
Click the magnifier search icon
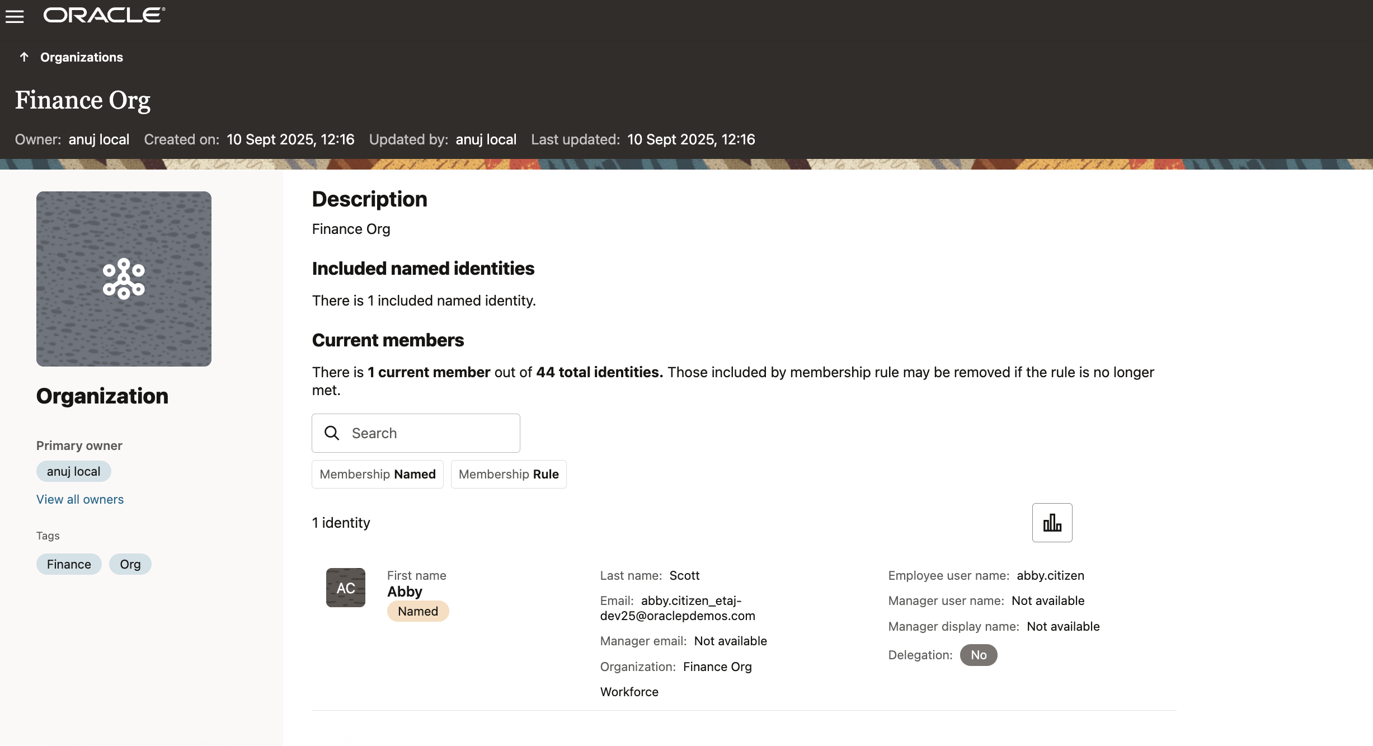tap(332, 433)
